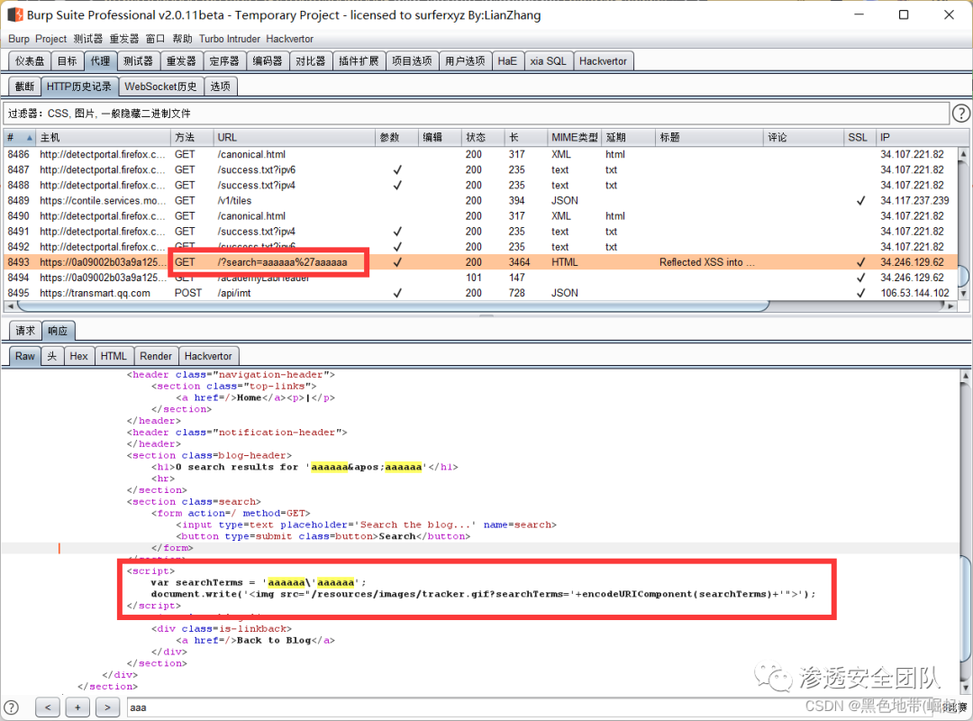
Task: Select the Raw response view
Action: (x=25, y=356)
